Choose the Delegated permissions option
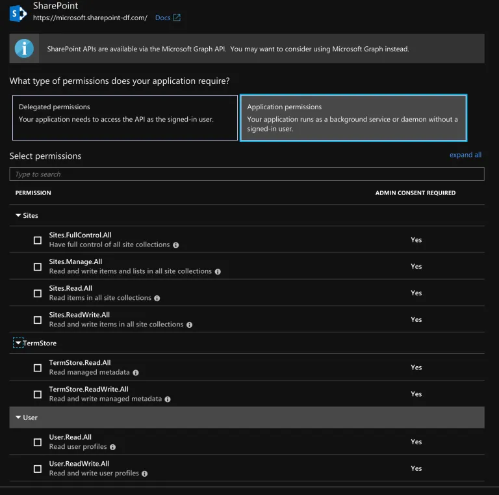The width and height of the screenshot is (499, 495). coord(125,118)
